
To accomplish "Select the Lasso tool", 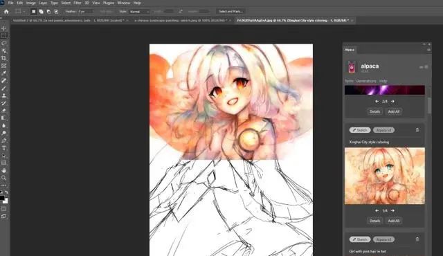I will 3,43.
